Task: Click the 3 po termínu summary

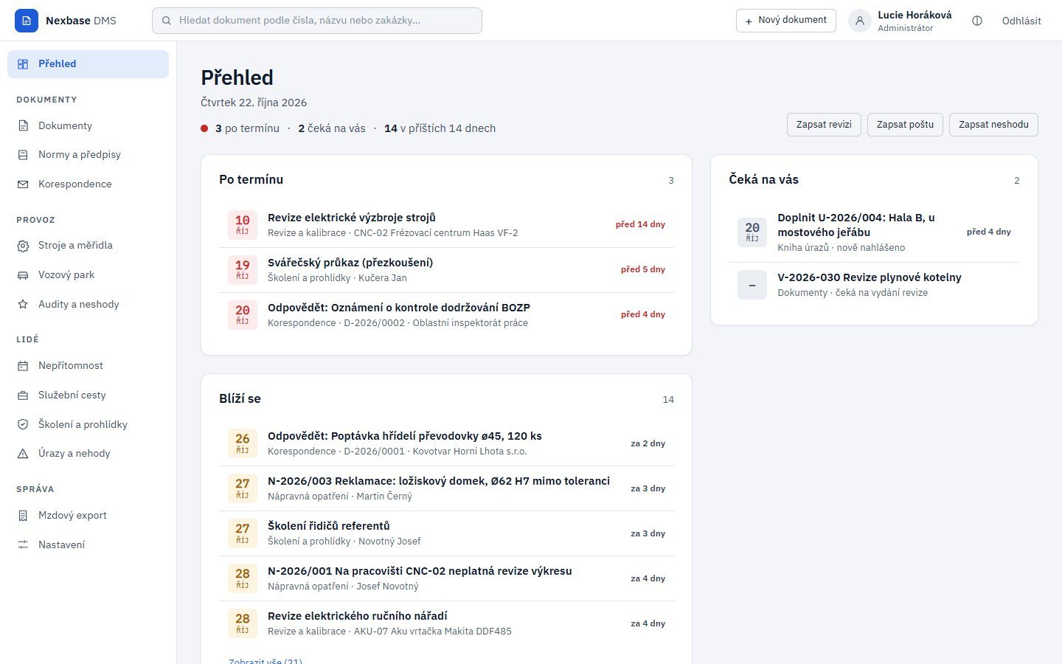Action: point(247,128)
